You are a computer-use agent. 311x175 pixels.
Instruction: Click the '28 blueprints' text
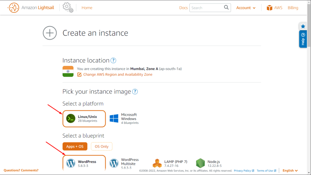[88, 121]
